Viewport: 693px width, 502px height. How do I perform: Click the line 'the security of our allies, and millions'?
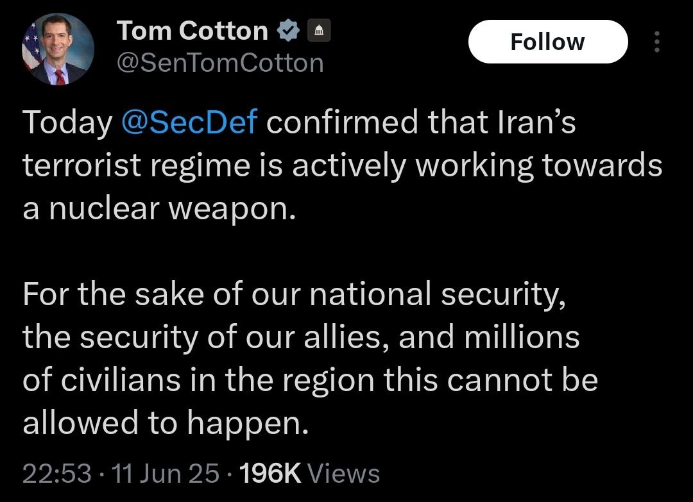pos(301,337)
